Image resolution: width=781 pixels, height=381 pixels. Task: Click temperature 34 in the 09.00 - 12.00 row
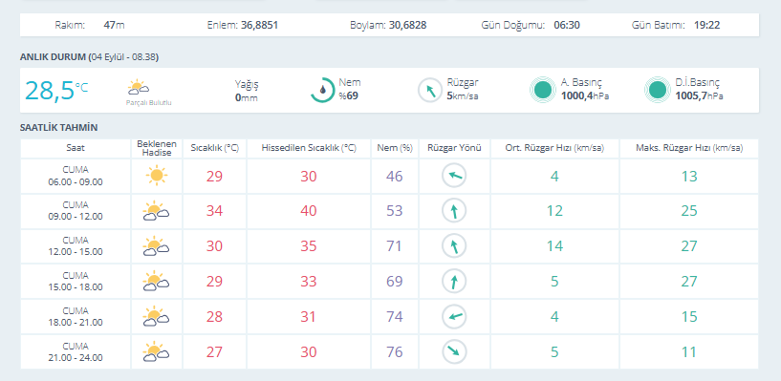(x=215, y=211)
